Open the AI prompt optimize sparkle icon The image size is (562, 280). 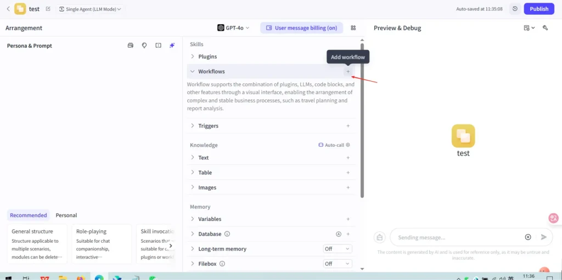coord(172,45)
